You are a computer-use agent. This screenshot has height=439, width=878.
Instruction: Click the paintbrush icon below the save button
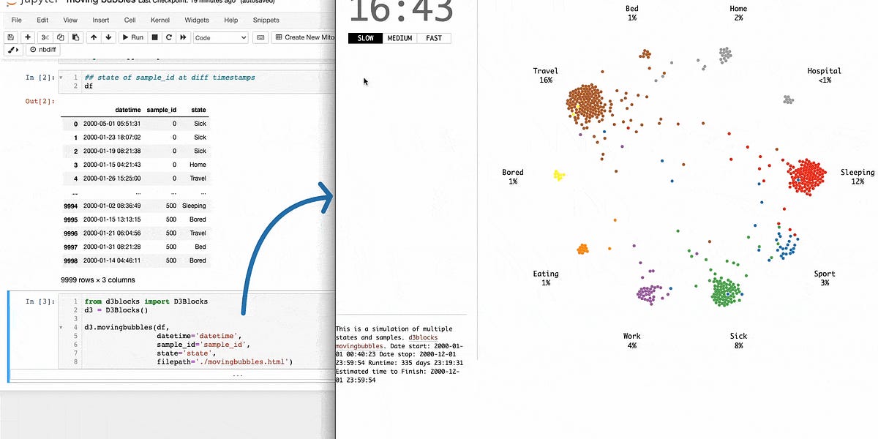[x=12, y=50]
